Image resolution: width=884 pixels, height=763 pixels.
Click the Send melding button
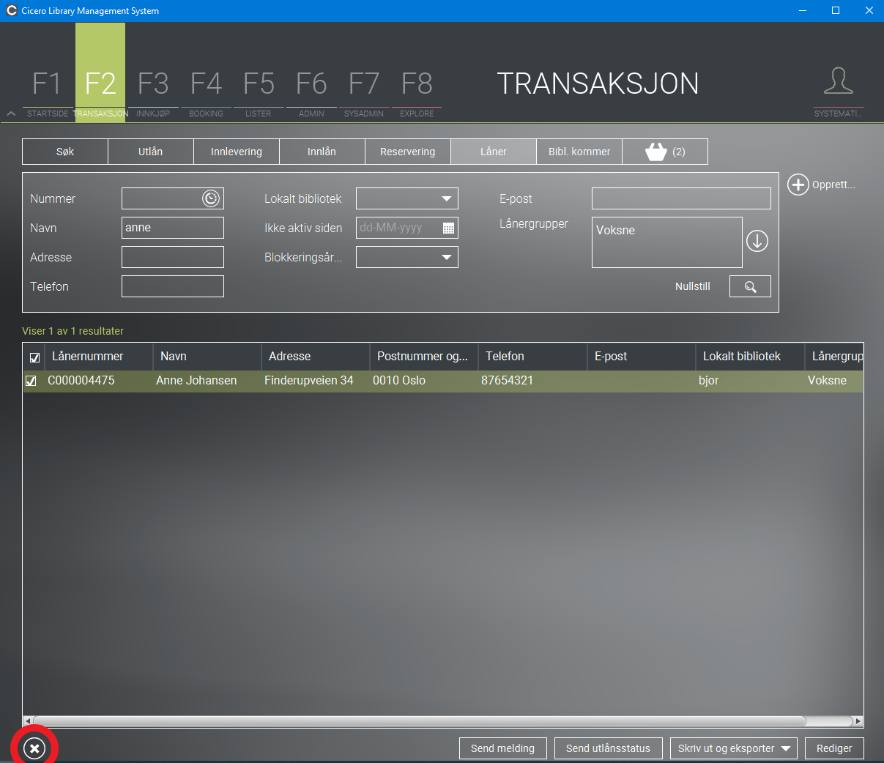tap(502, 748)
